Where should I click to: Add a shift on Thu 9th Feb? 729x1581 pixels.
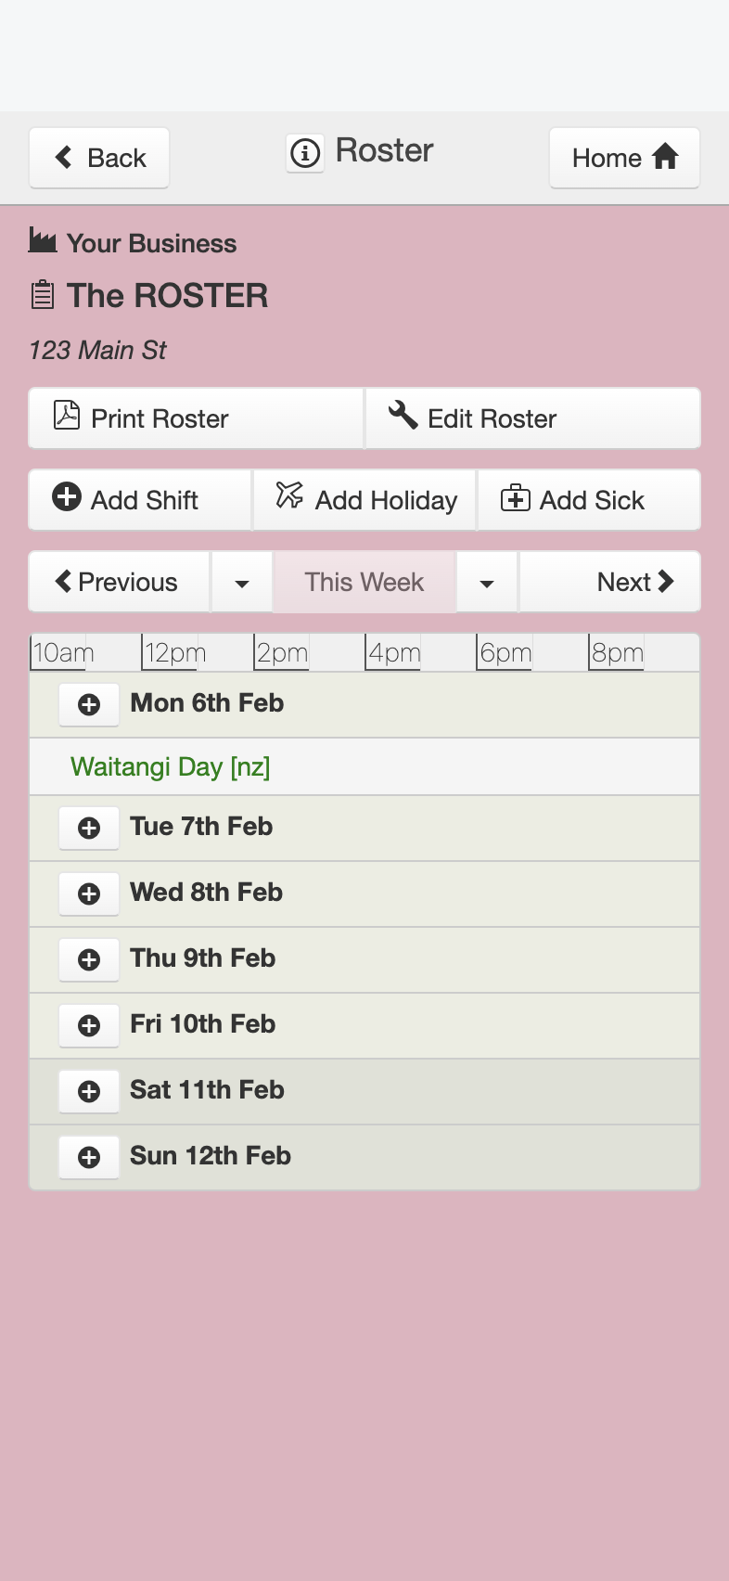click(89, 959)
